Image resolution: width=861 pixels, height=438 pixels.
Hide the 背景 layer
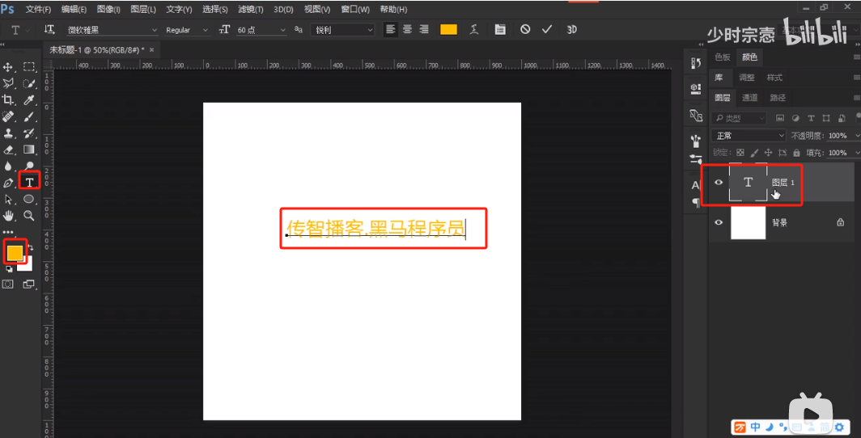719,222
